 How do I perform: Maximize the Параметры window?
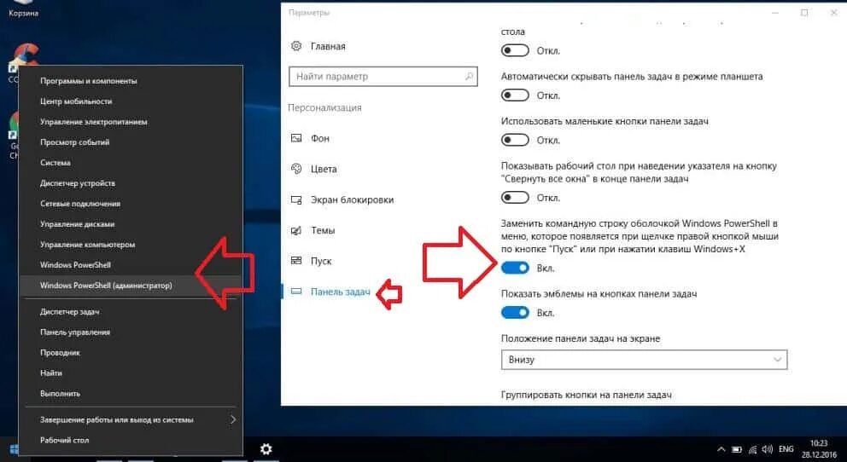coord(804,13)
